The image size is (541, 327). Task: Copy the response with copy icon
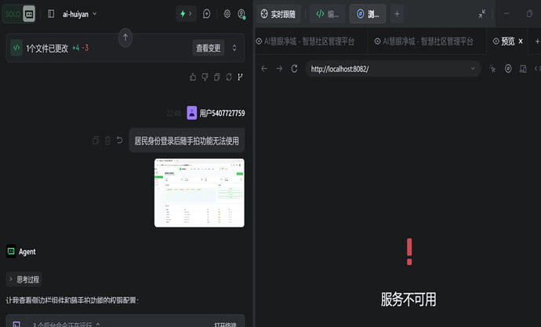pyautogui.click(x=216, y=77)
